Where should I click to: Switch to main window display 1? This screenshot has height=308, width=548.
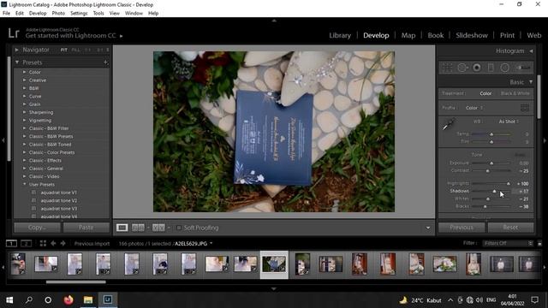11,243
